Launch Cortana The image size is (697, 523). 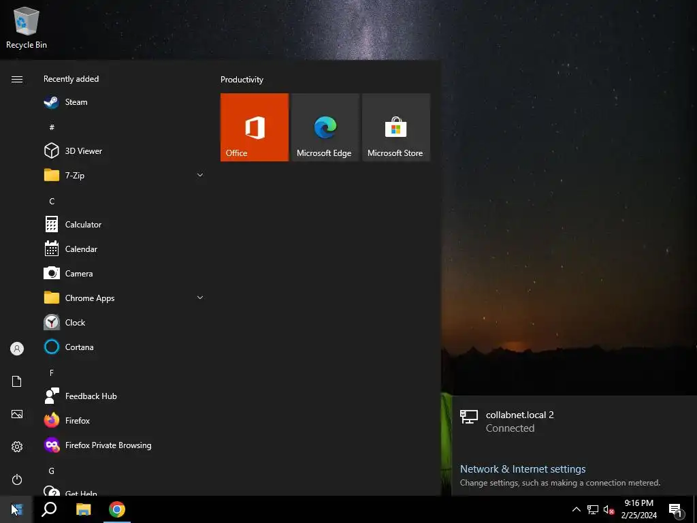pyautogui.click(x=125, y=347)
